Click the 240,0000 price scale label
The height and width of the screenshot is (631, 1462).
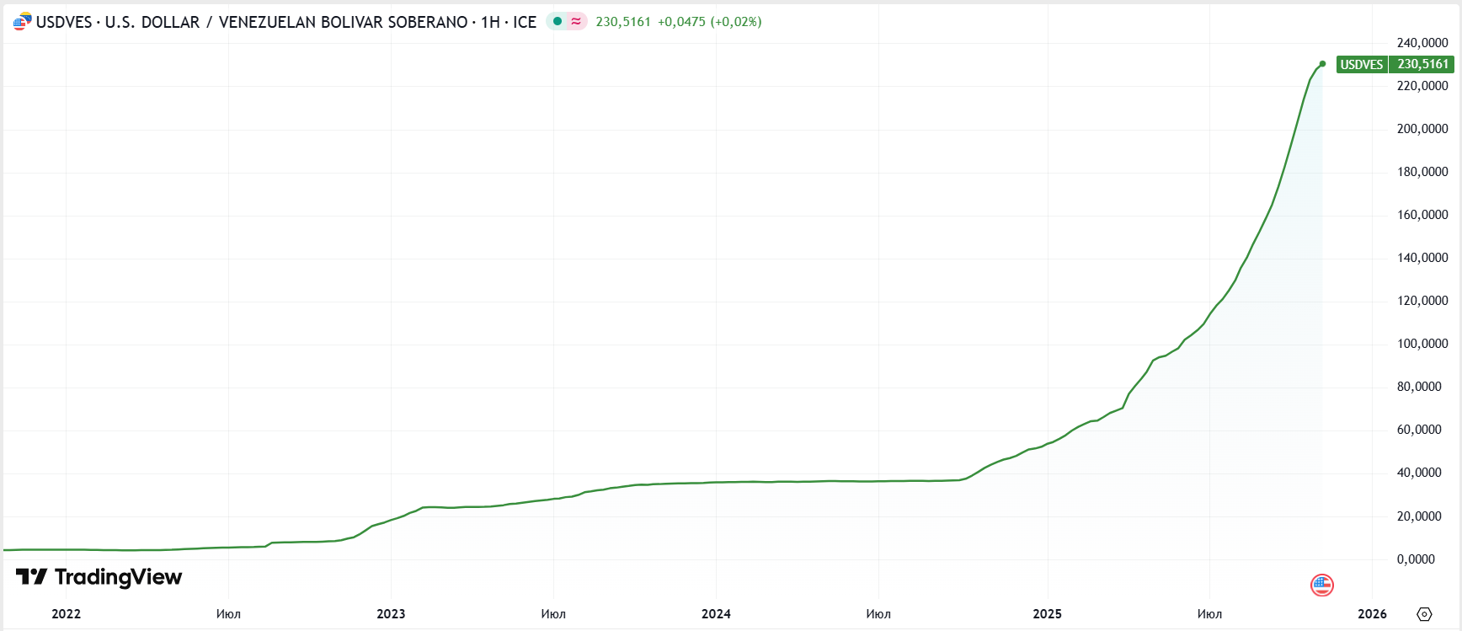click(x=1422, y=43)
